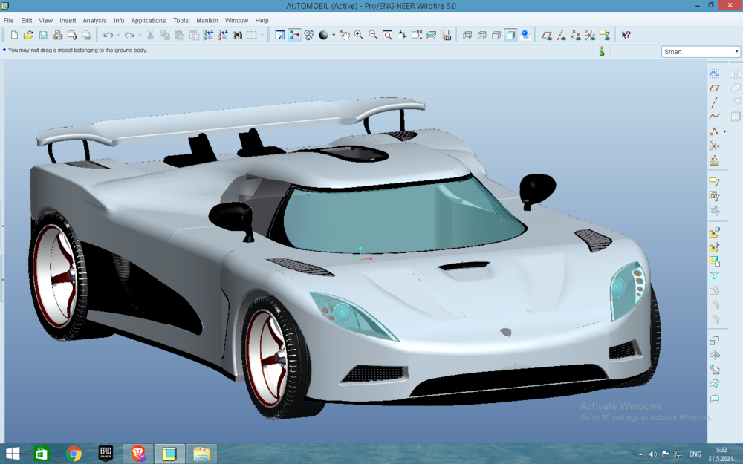
Task: Open the View Manager icon
Action: 445,35
